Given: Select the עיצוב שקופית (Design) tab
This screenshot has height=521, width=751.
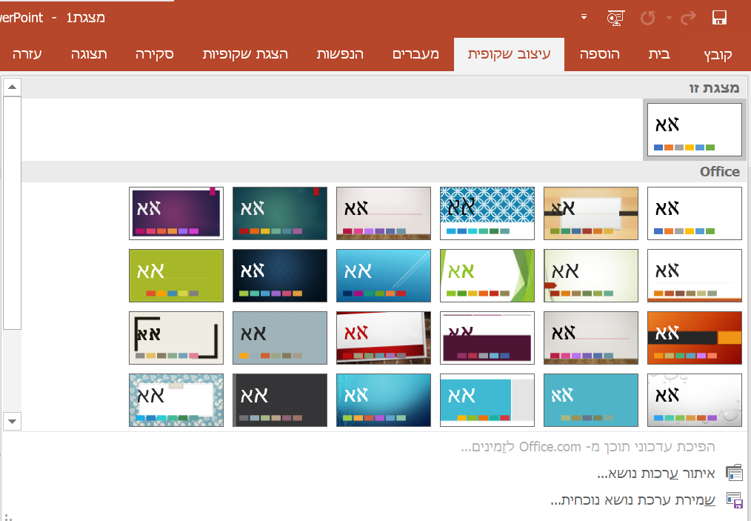Looking at the screenshot, I should pyautogui.click(x=509, y=54).
